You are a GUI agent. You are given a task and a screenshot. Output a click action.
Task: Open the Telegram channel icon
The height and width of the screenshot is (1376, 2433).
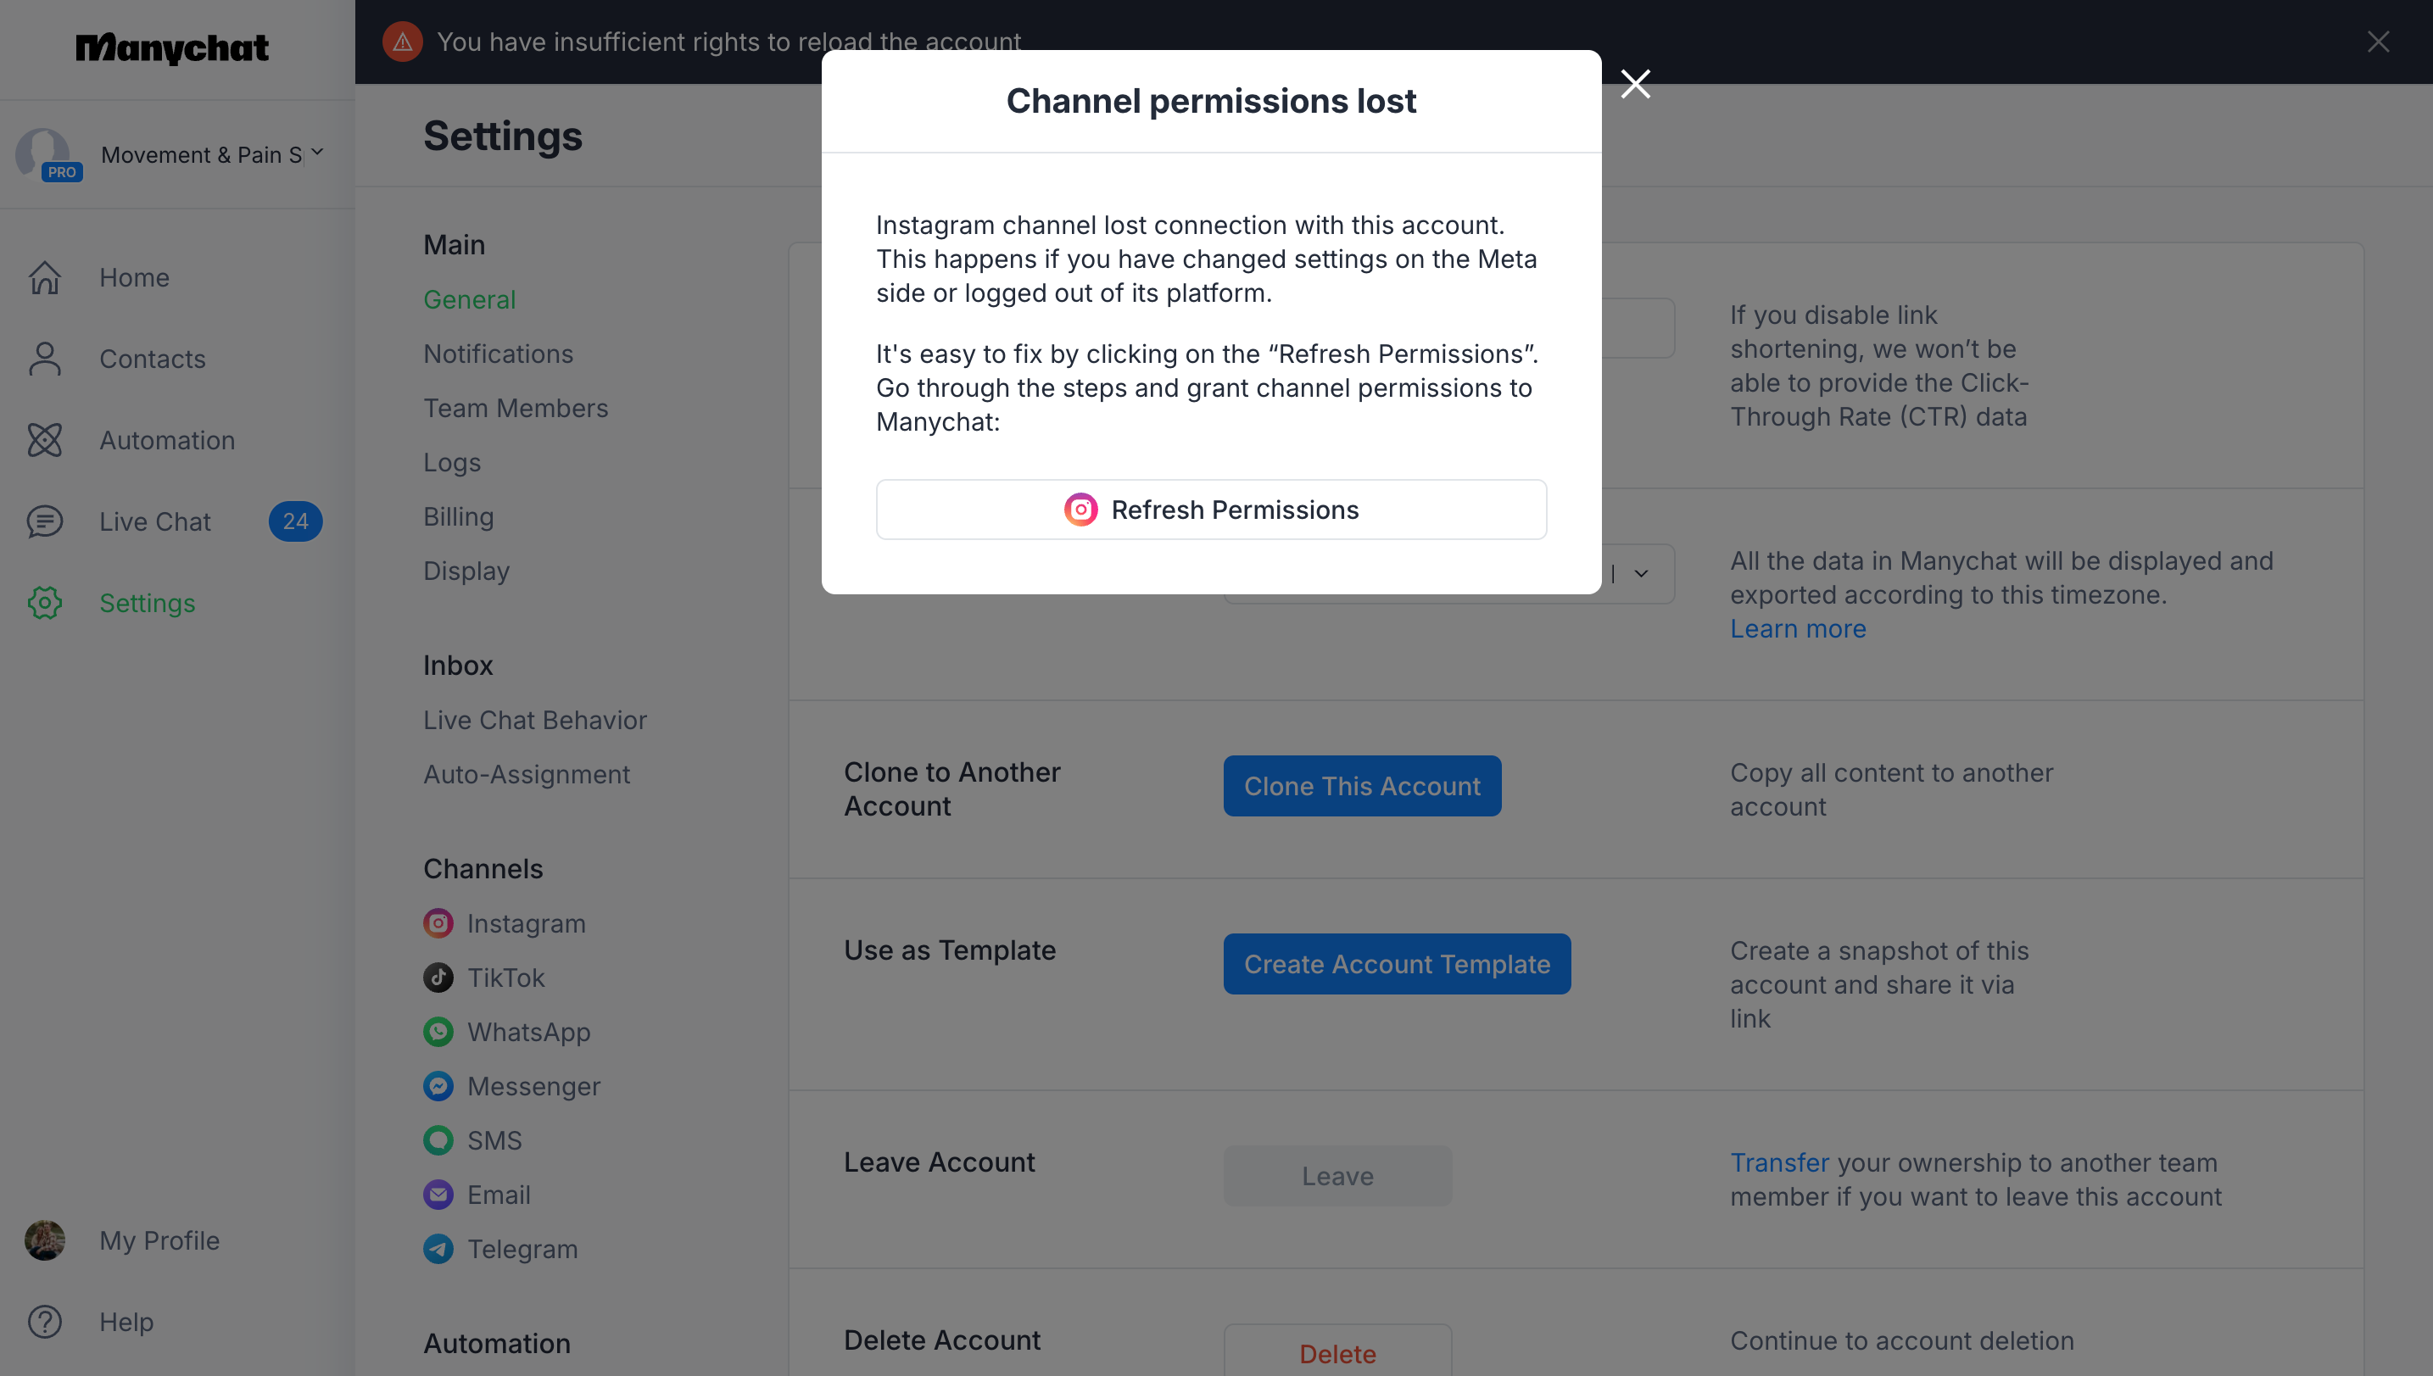(438, 1250)
